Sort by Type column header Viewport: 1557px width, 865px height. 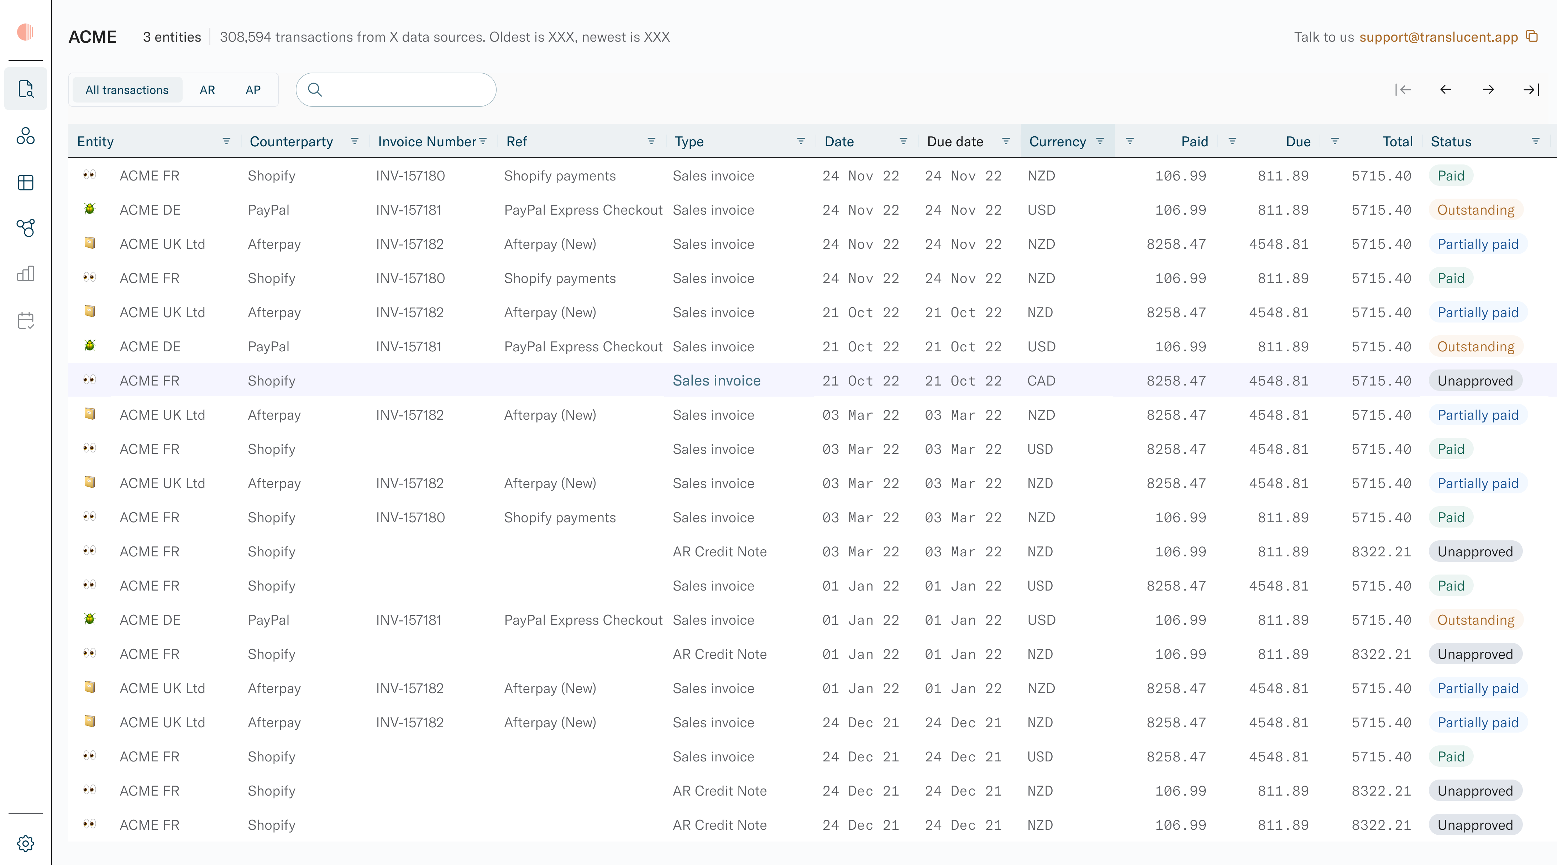(x=689, y=141)
